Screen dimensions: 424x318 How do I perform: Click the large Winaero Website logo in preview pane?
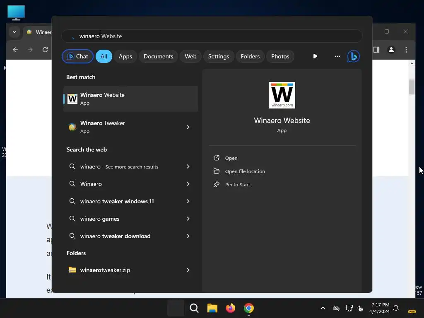[x=282, y=95]
